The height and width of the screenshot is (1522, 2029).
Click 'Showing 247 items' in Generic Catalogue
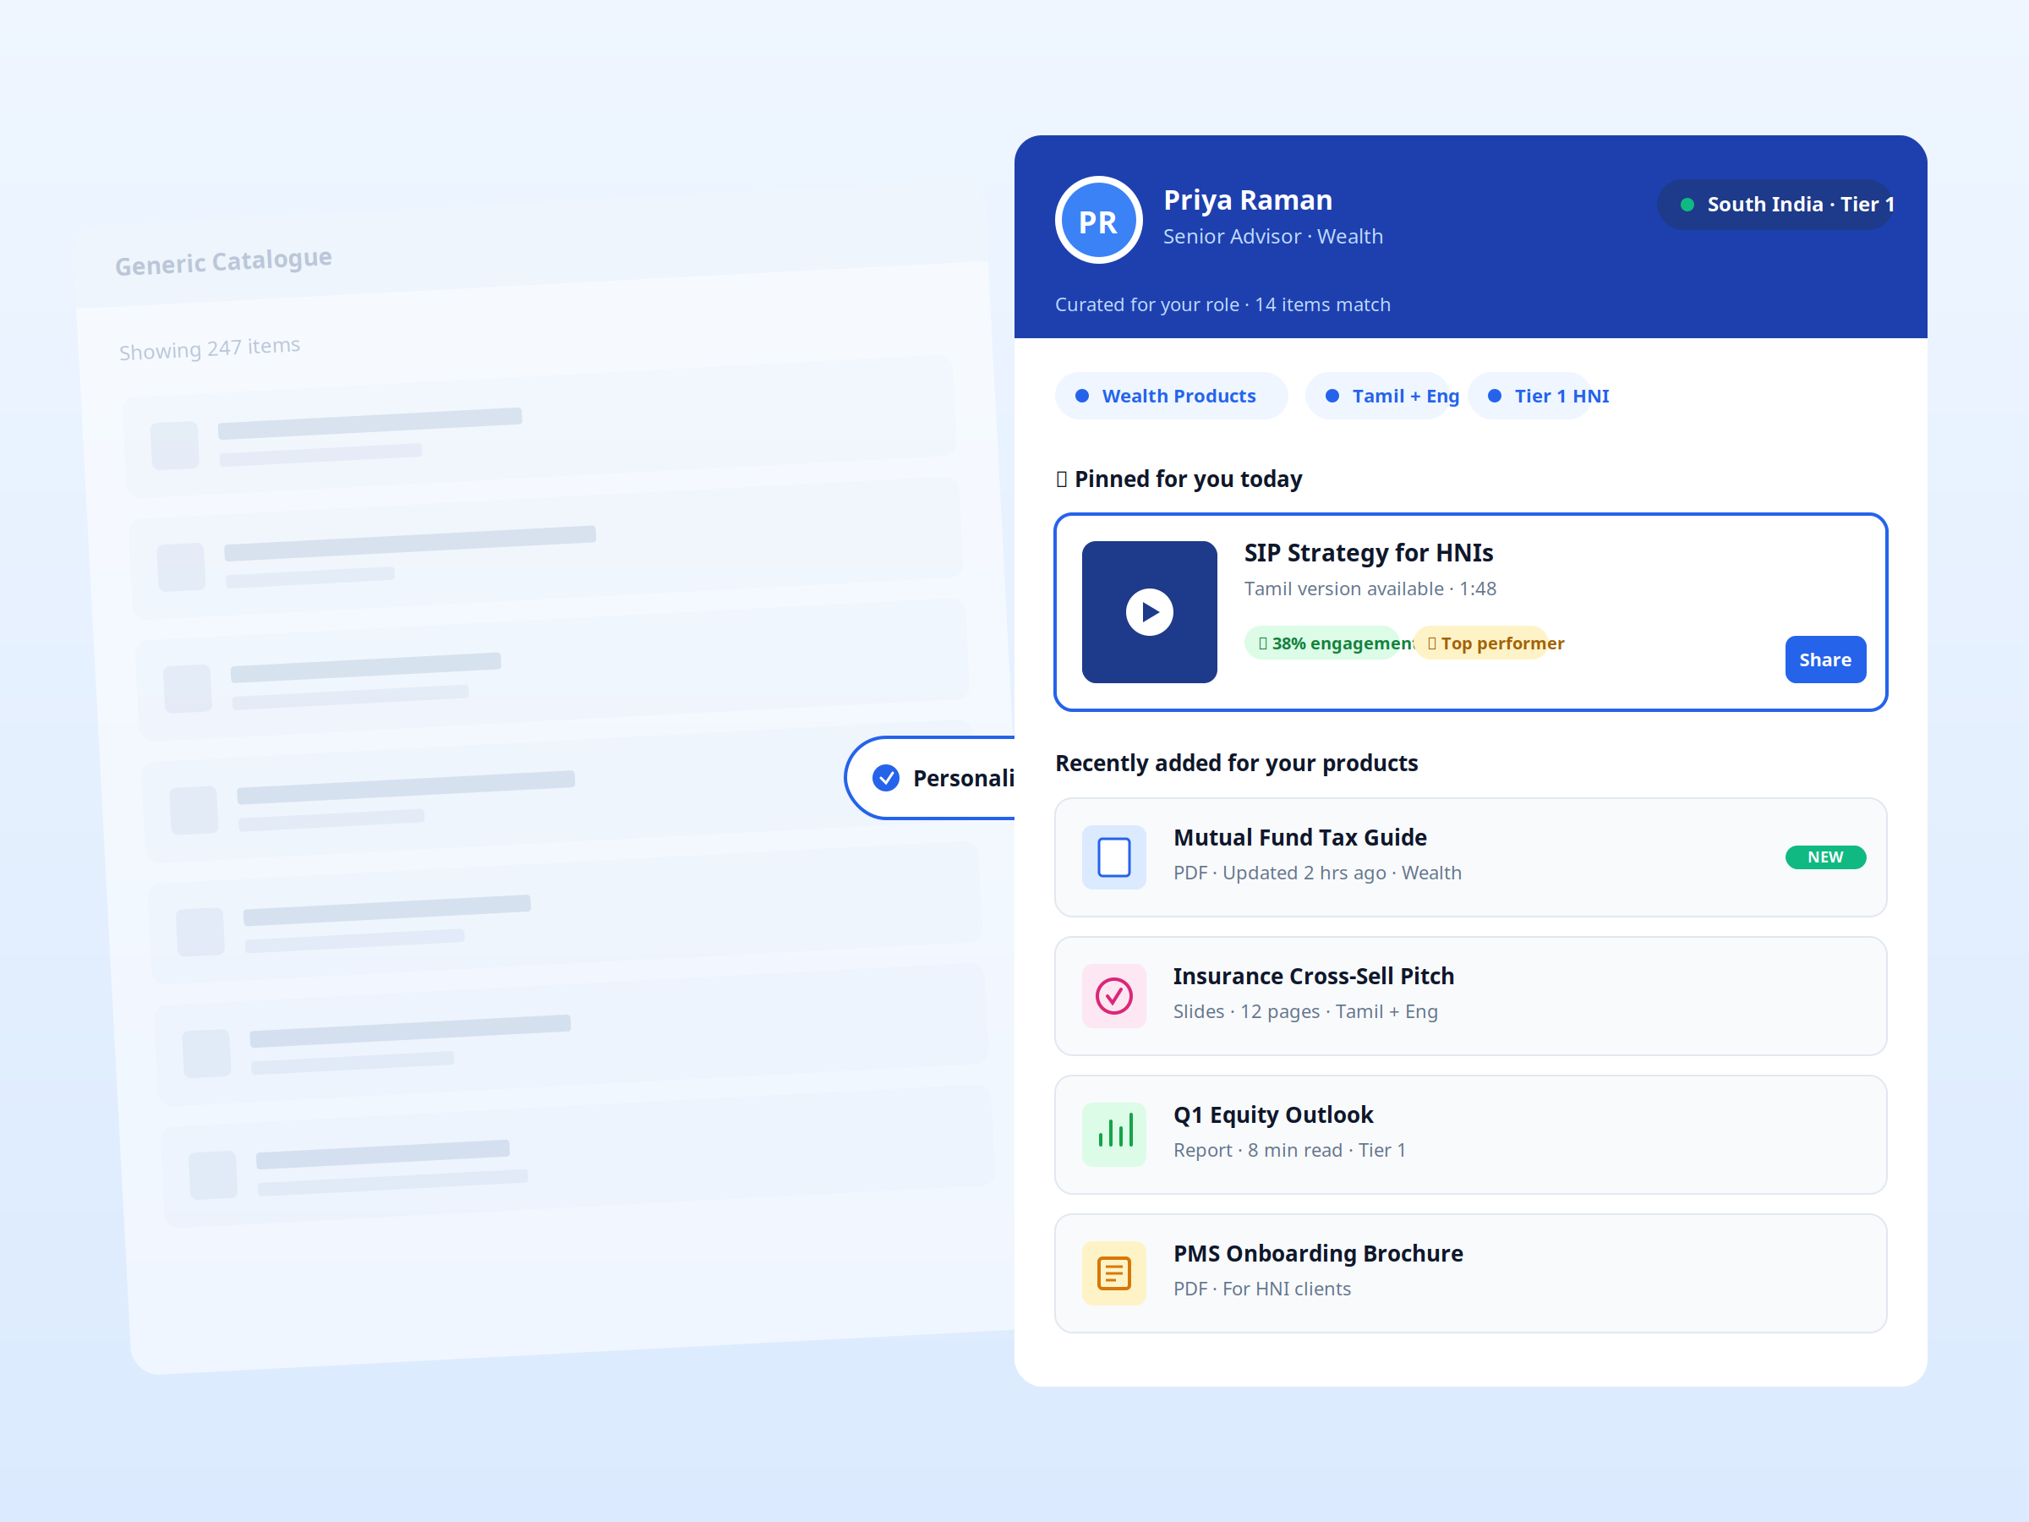[x=210, y=348]
